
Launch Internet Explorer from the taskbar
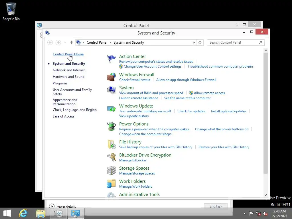click(23, 213)
